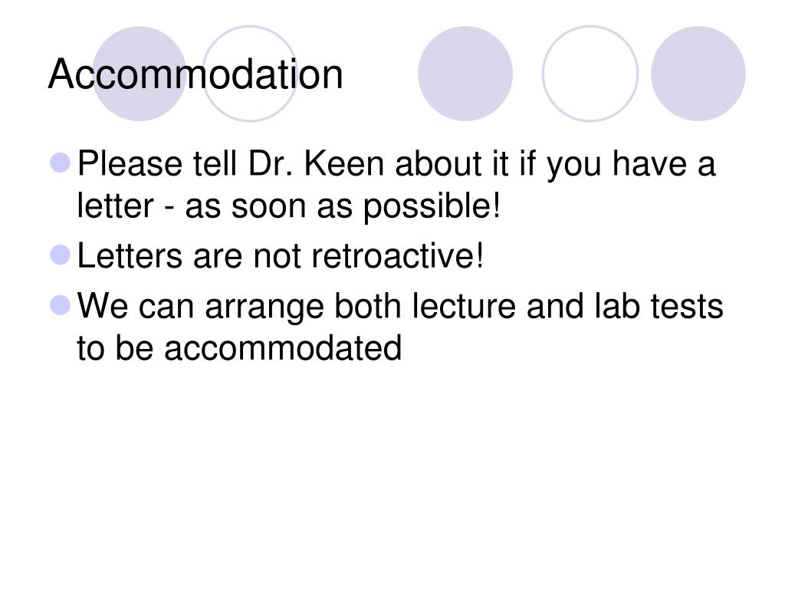
Task: Click the outlined circle behind "modation"
Action: tap(250, 74)
